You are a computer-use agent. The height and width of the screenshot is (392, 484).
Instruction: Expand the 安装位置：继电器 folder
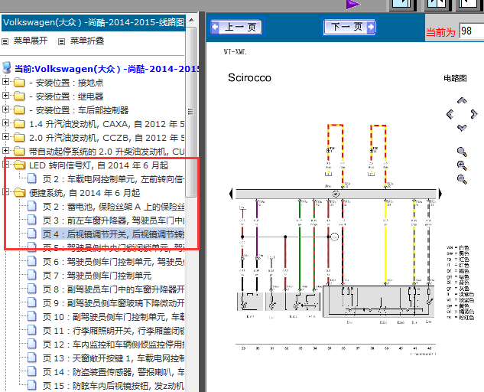point(5,95)
